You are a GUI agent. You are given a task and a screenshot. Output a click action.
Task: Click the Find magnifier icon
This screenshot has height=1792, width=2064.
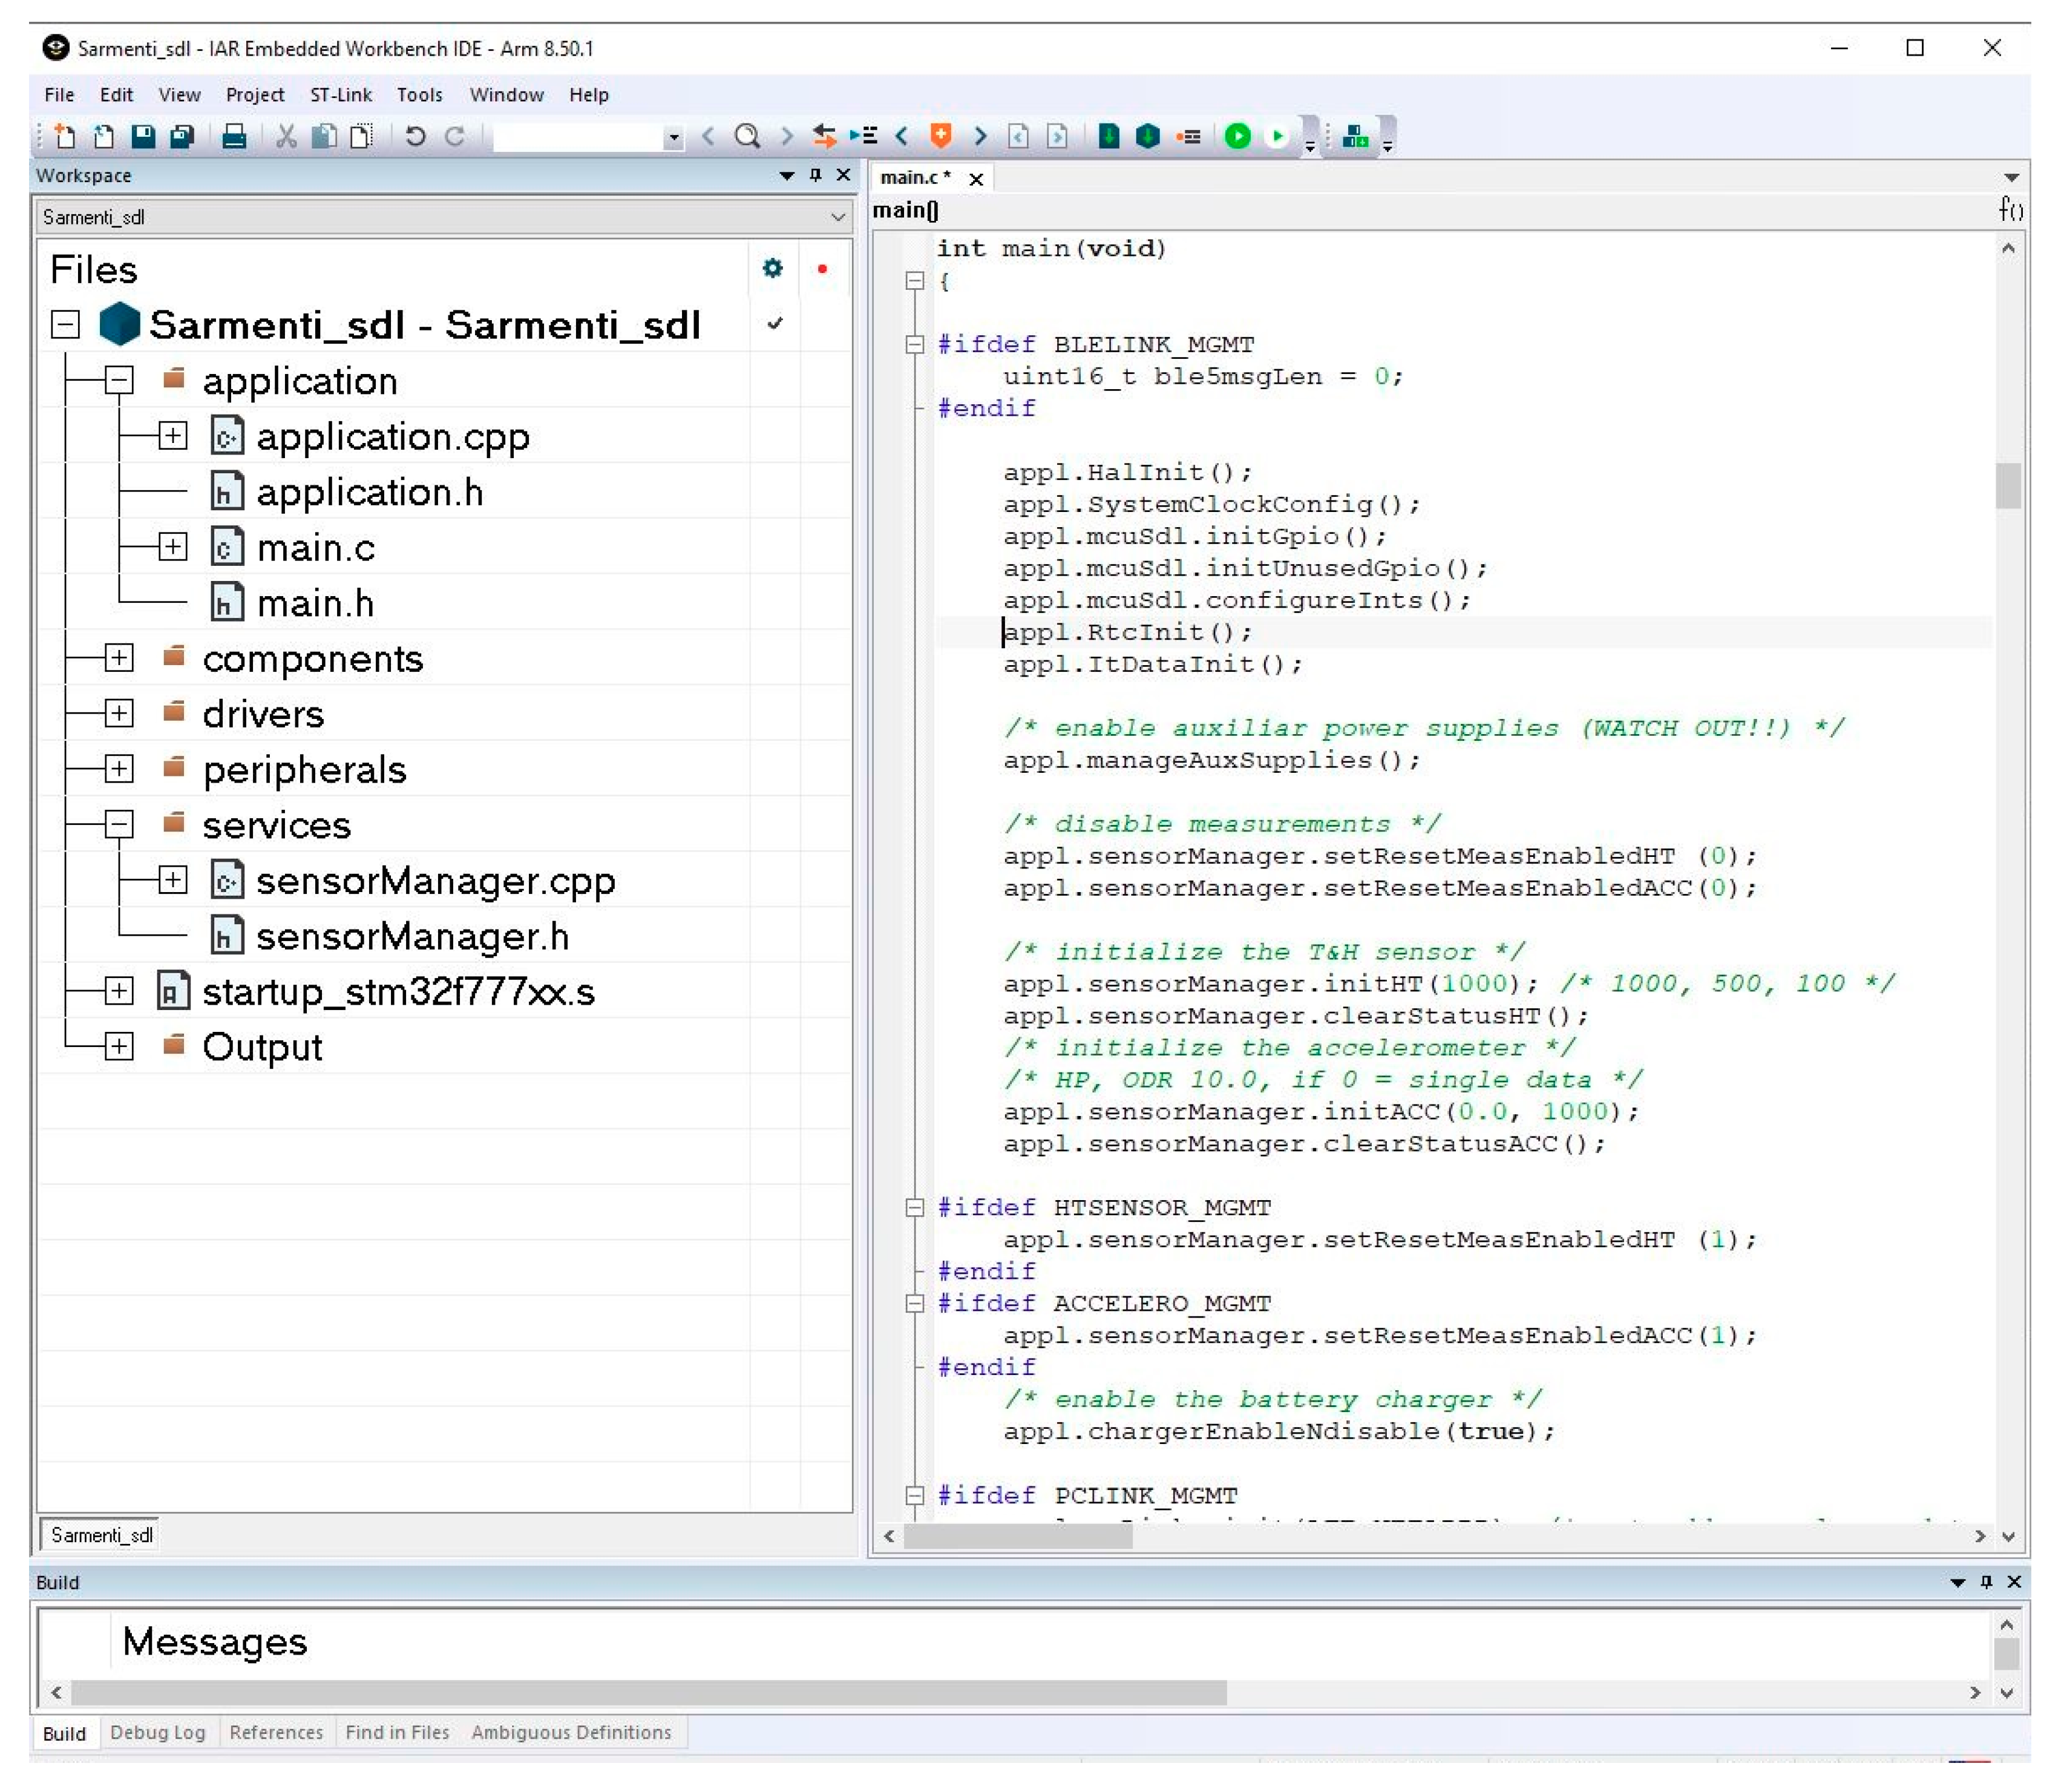(x=747, y=136)
